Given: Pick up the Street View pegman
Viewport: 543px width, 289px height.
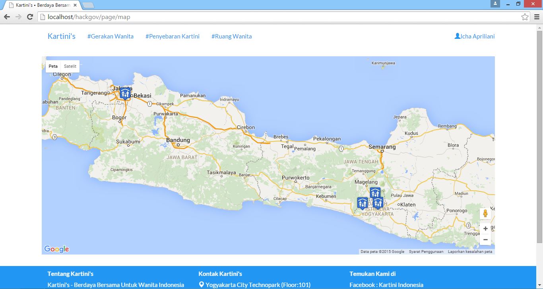Looking at the screenshot, I should tap(485, 214).
